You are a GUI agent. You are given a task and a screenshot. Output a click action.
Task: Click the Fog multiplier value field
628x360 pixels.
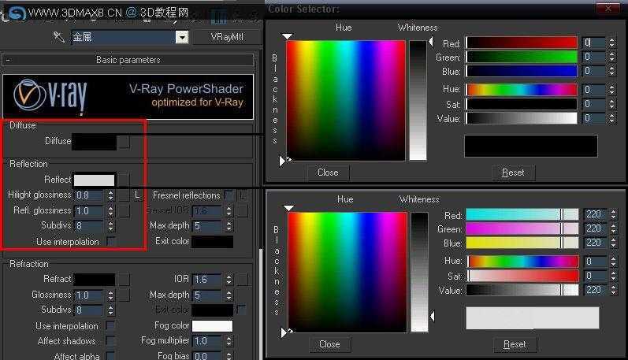coord(207,341)
